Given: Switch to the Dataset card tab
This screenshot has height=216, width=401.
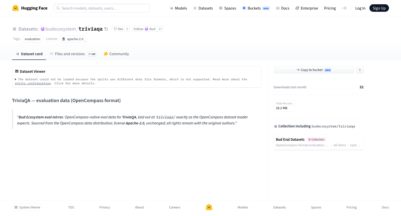Looking at the screenshot, I should point(29,54).
